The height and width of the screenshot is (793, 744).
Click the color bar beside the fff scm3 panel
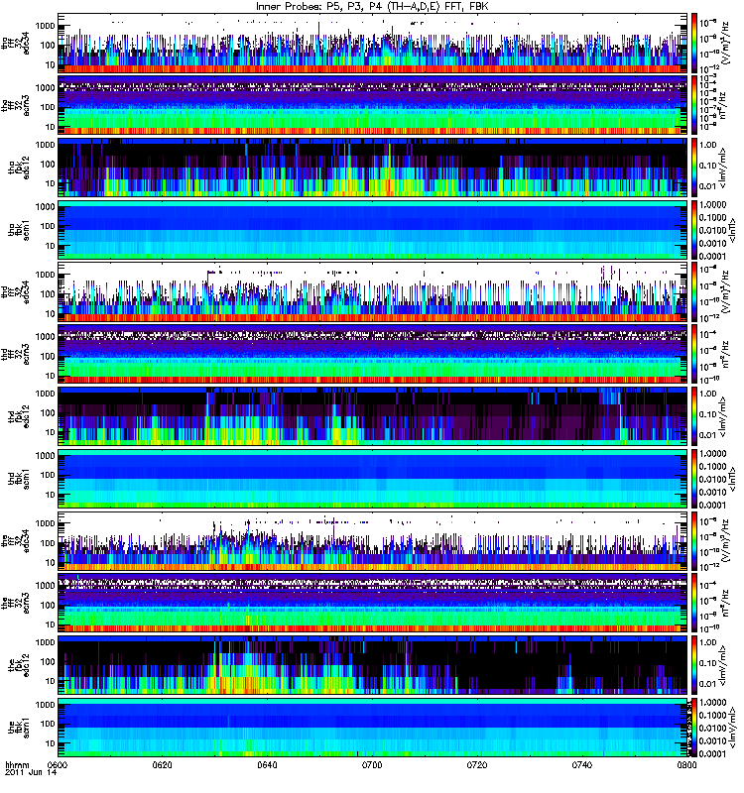click(694, 603)
